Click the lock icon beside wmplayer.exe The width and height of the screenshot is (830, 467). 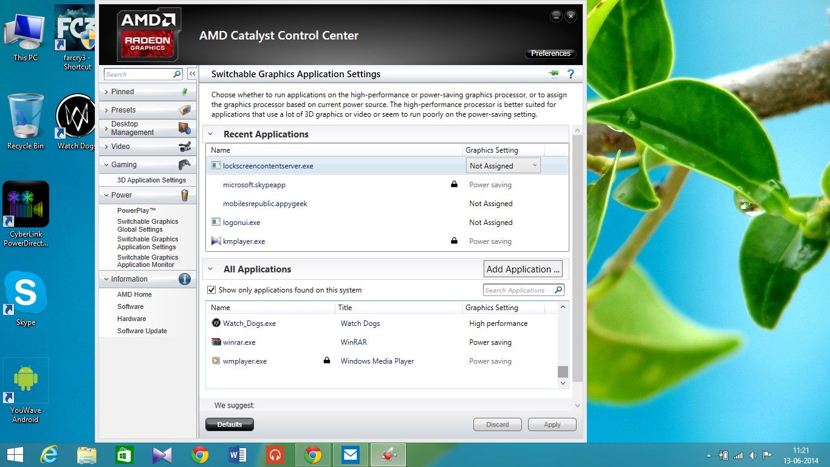(x=327, y=361)
